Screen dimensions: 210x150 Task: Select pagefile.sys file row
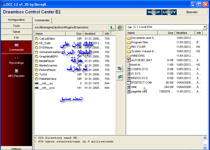pyautogui.click(x=166, y=91)
